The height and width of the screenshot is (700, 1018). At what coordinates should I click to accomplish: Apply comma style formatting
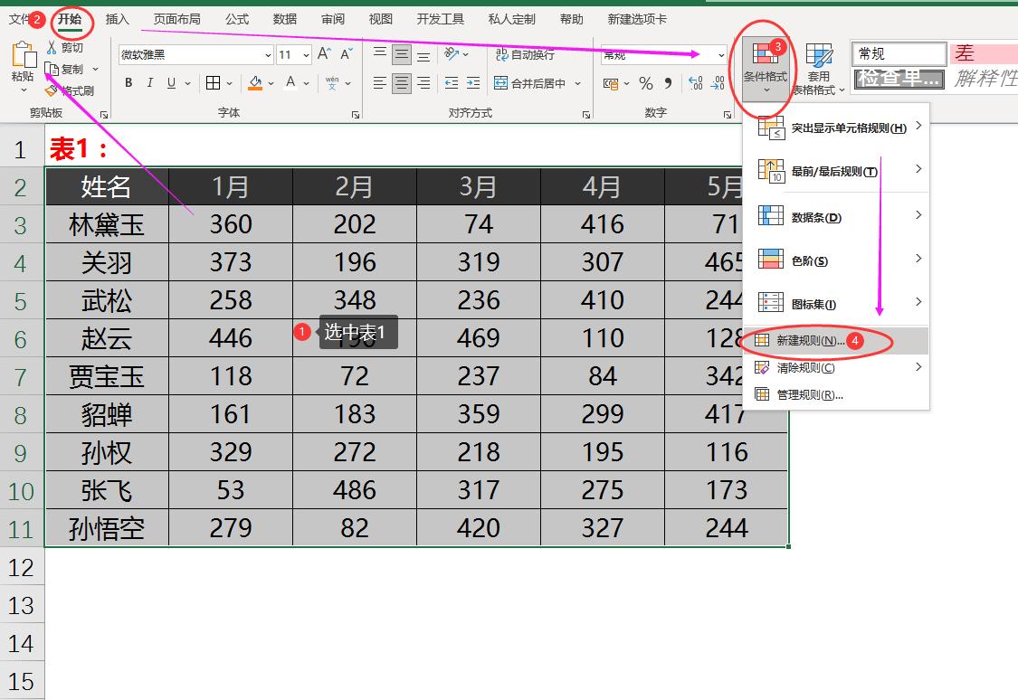coord(668,83)
